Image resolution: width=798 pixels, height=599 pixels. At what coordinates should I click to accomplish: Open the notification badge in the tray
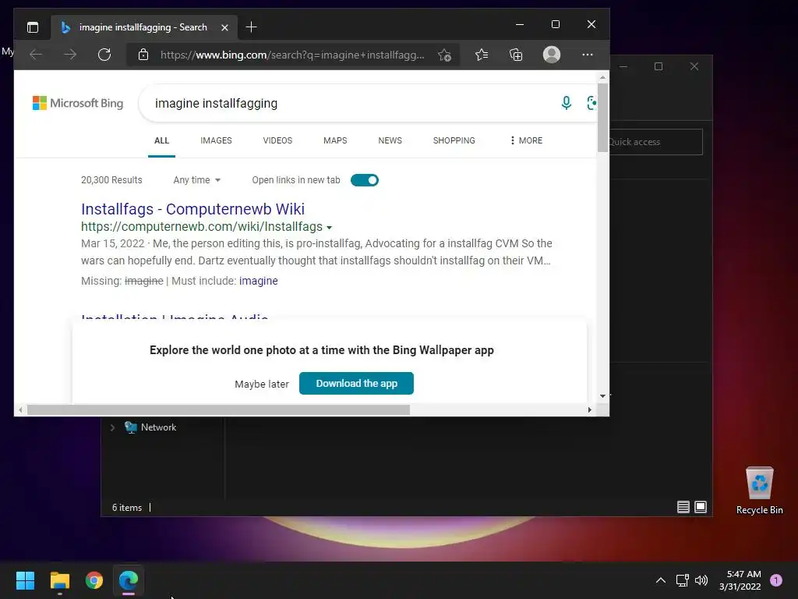(776, 580)
